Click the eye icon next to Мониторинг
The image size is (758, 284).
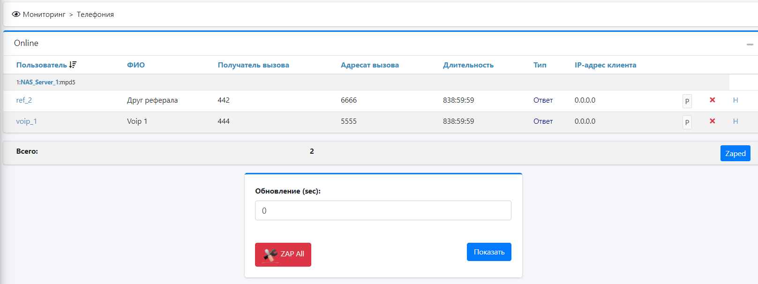[x=16, y=15]
